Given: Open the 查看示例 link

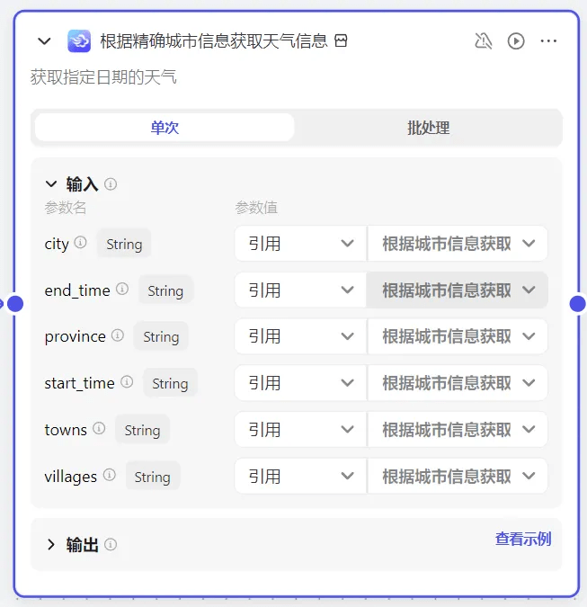Looking at the screenshot, I should pyautogui.click(x=523, y=539).
